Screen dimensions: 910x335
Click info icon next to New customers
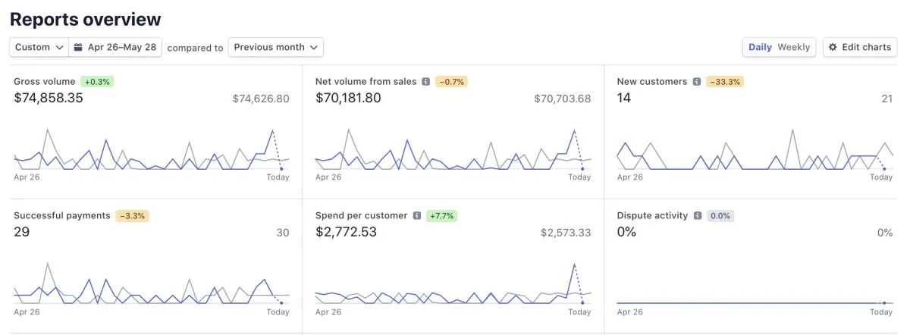pos(697,82)
